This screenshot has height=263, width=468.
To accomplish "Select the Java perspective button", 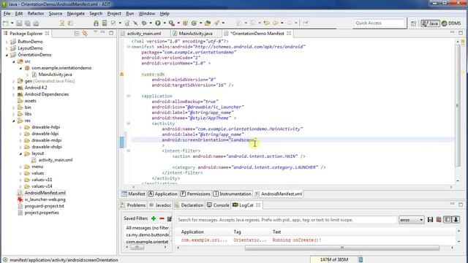I will point(430,23).
